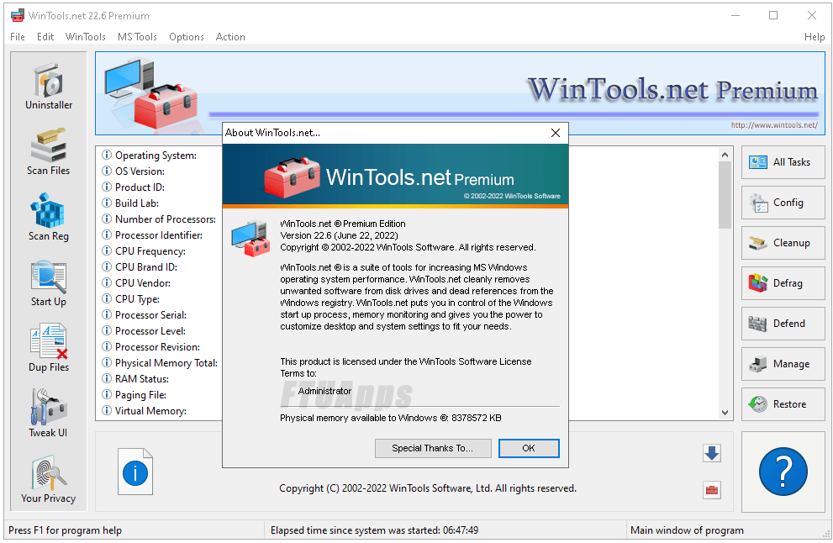Close the About WinTools.net dialog
Viewport: 833px width, 543px height.
(555, 133)
